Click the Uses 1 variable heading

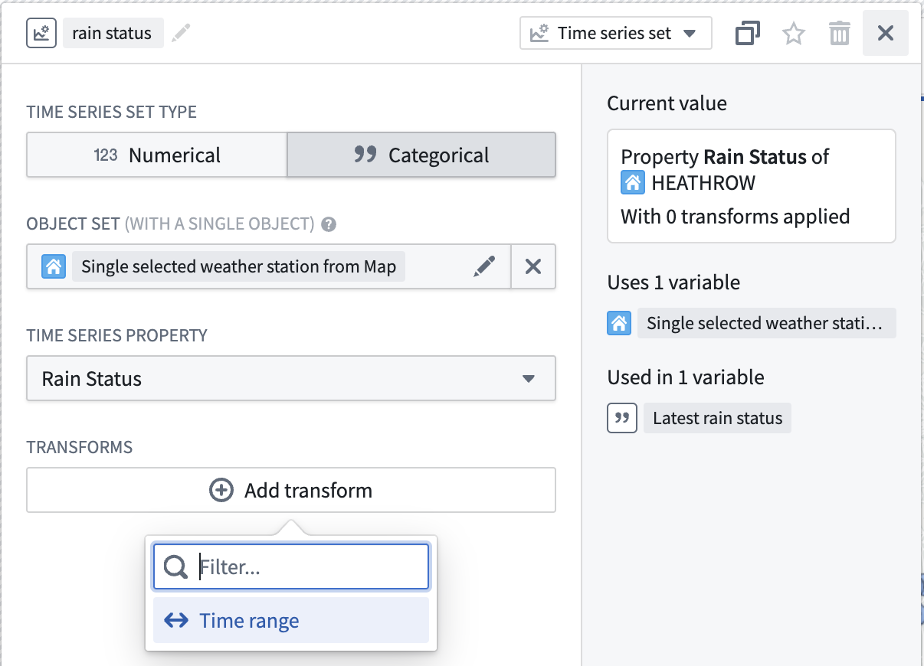[674, 282]
